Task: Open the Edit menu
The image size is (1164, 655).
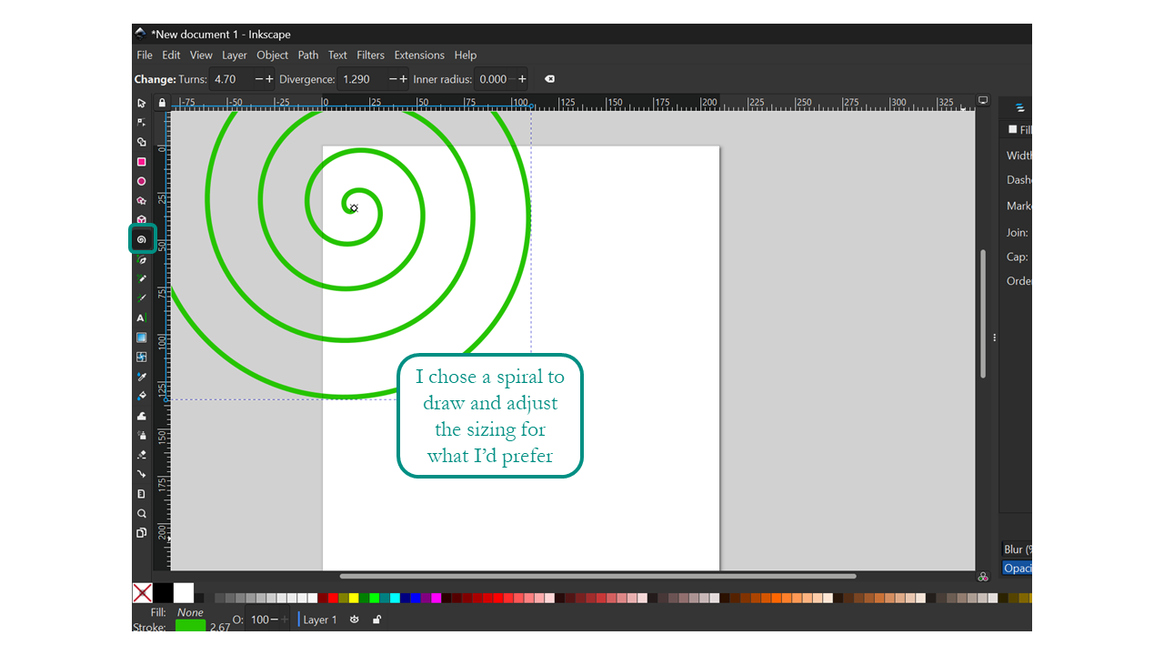Action: point(171,55)
